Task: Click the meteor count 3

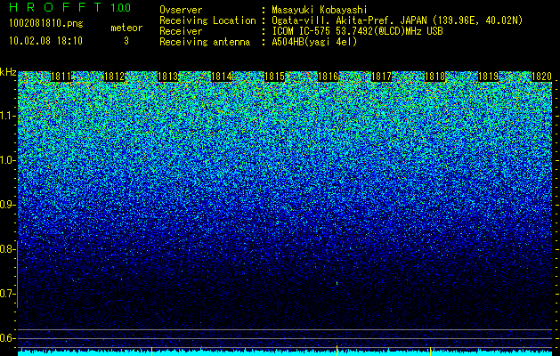Action: point(126,41)
